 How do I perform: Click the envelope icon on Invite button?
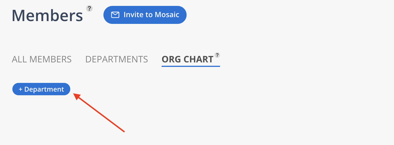(115, 15)
